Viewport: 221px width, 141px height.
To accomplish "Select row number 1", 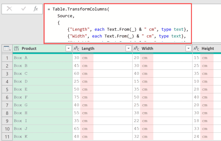I will pyautogui.click(x=7, y=58).
